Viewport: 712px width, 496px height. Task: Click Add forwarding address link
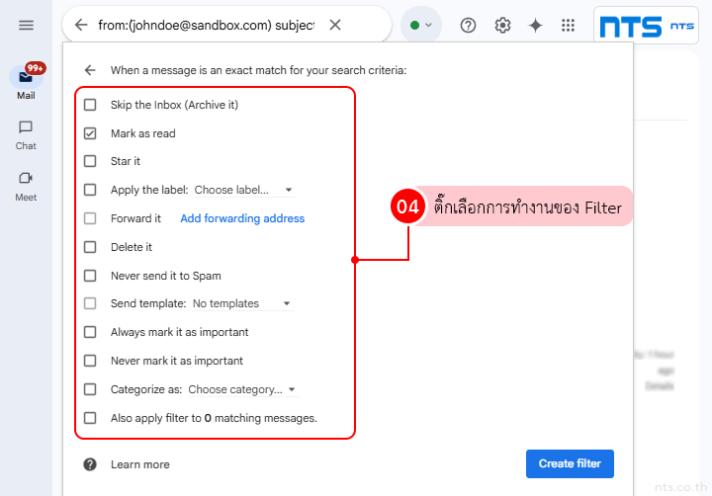pyautogui.click(x=242, y=218)
